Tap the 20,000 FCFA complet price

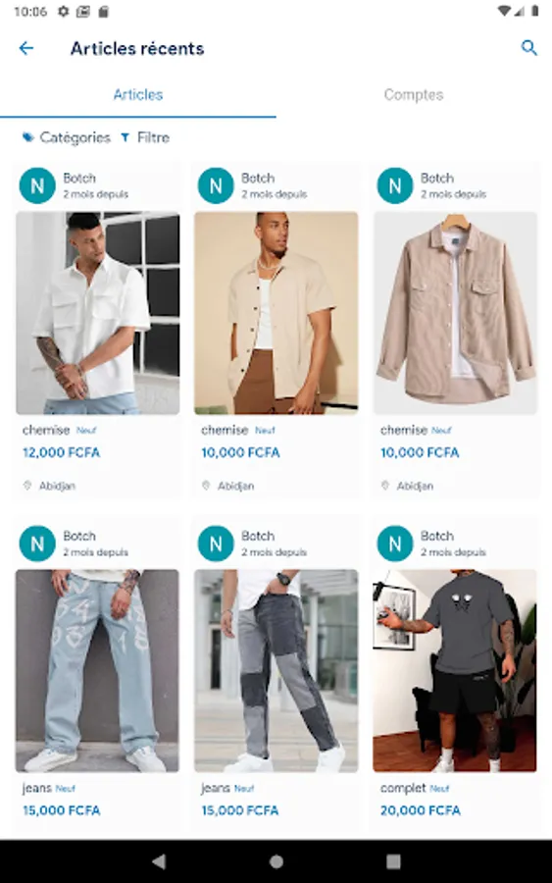421,810
